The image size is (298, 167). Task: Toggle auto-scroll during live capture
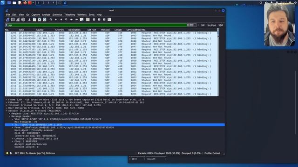coord(82,19)
